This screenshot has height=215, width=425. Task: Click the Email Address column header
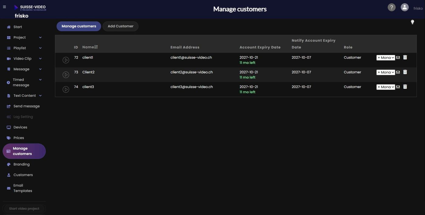click(x=185, y=47)
